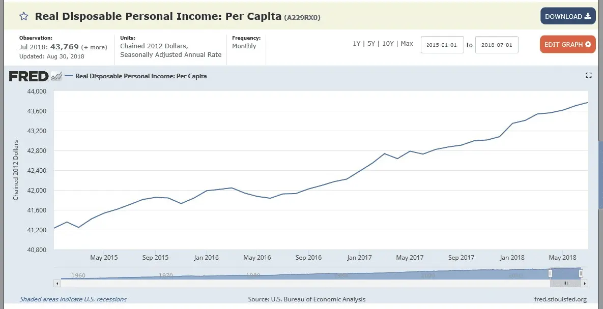
Task: Click the right handle of range selector
Action: (581, 273)
